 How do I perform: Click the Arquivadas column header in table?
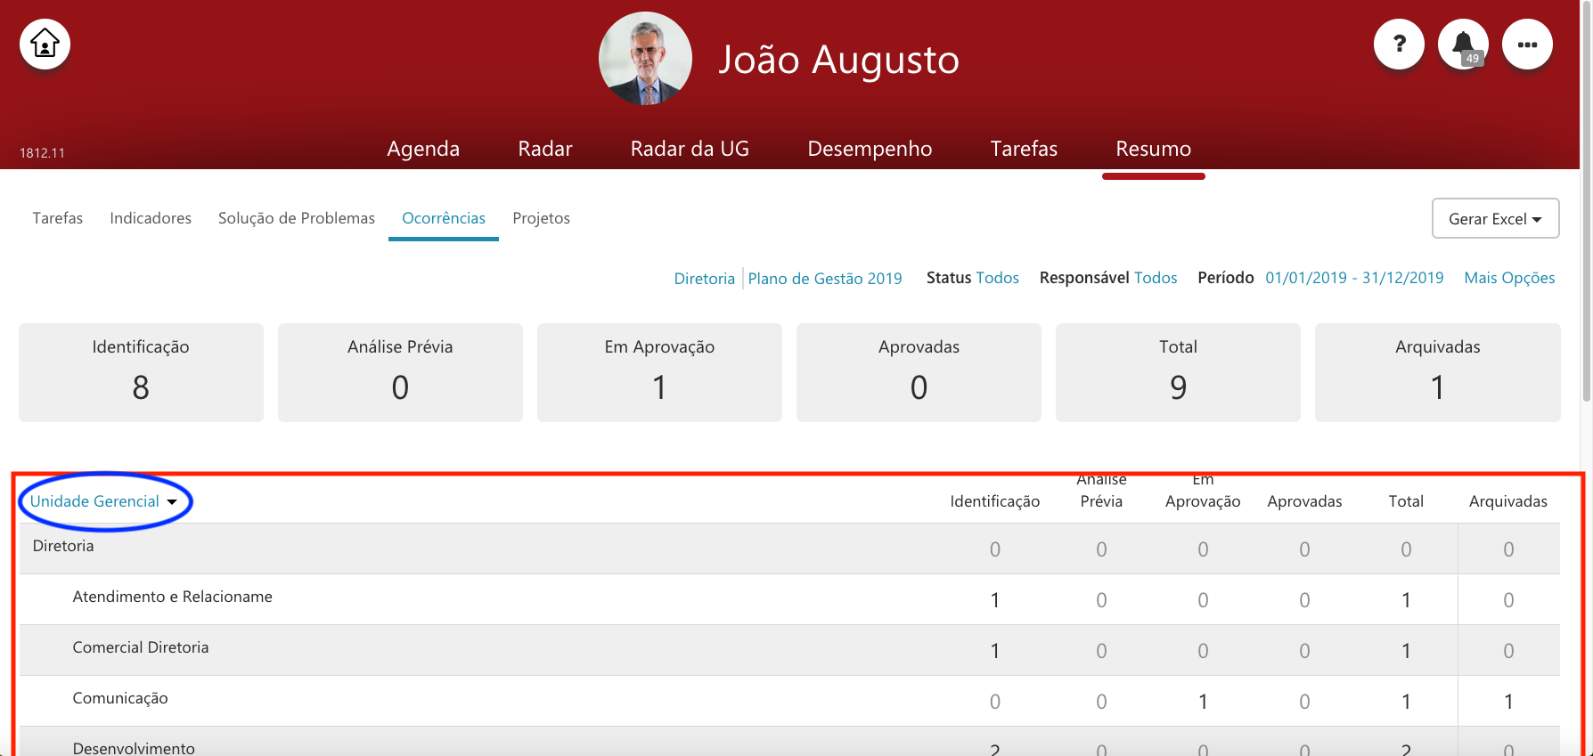[1507, 501]
